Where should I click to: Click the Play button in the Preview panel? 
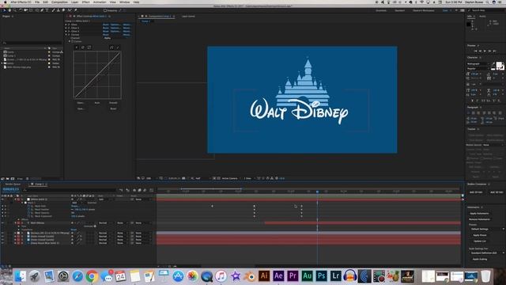485,51
